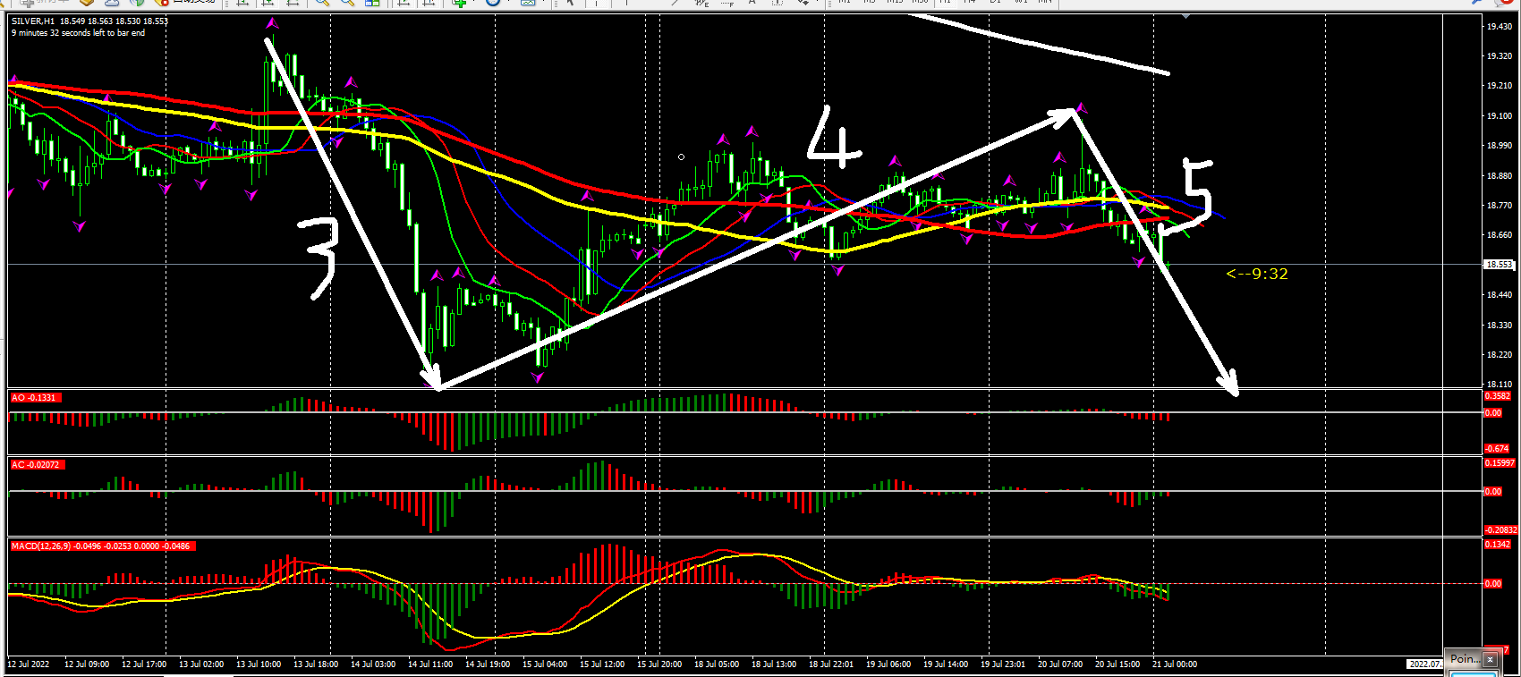Switch chart to H4 timeframe
Image resolution: width=1521 pixels, height=677 pixels.
click(970, 2)
